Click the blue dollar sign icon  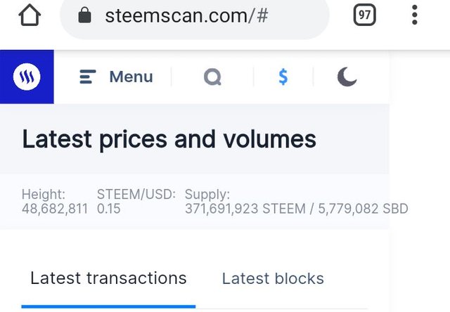283,77
